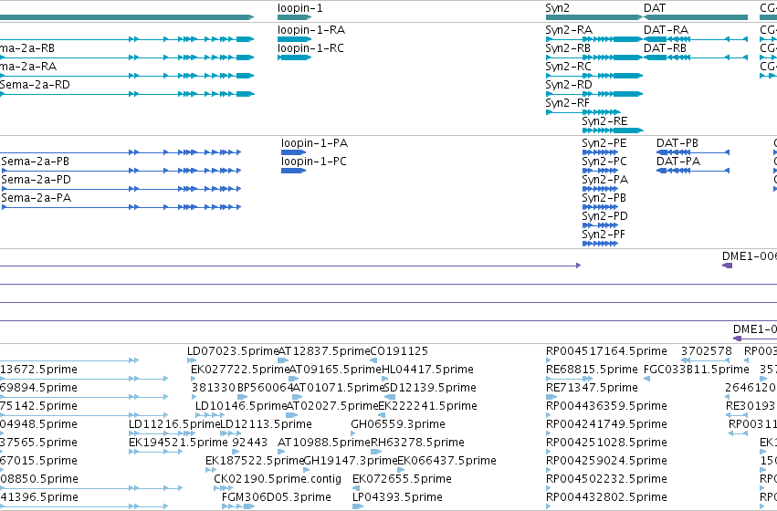The width and height of the screenshot is (777, 511).
Task: Click RP004436359.5prime EST label
Action: [606, 406]
